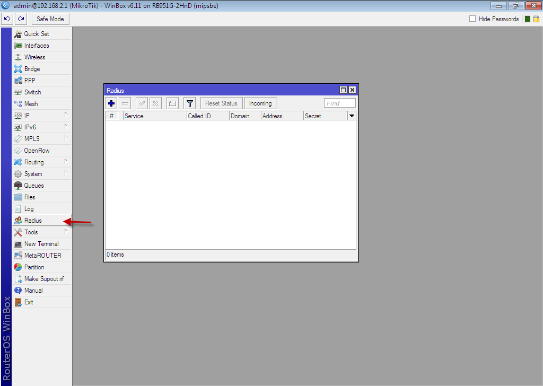This screenshot has width=543, height=386.
Task: Add a new Radius entry with plus icon
Action: click(x=111, y=103)
